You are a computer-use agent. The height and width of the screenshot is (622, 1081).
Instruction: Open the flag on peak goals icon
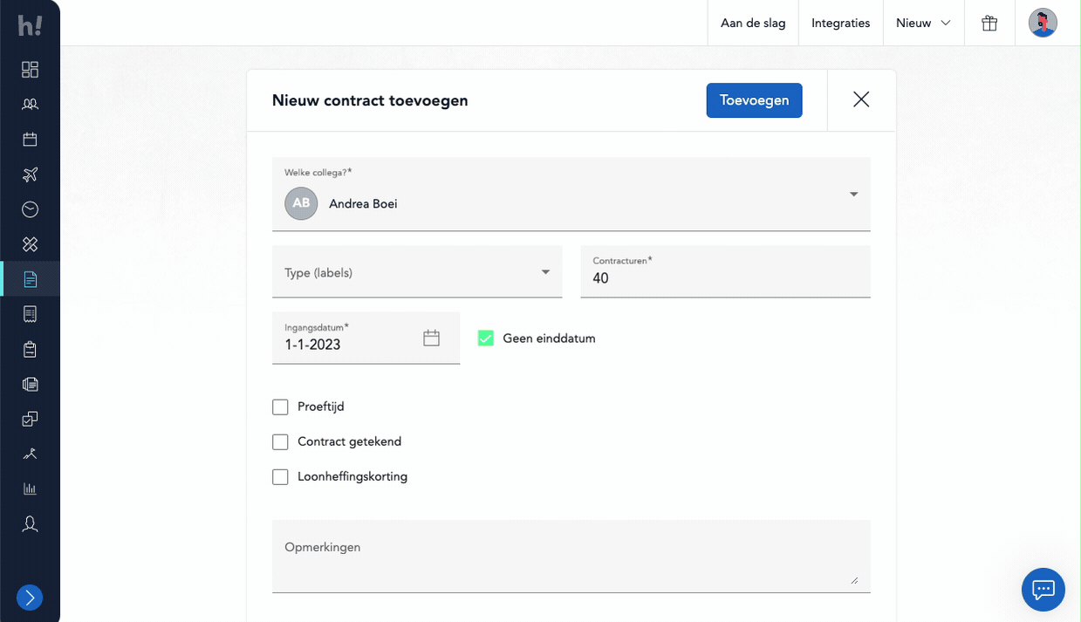[x=30, y=454]
